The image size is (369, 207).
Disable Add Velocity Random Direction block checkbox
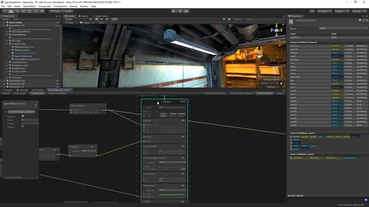pyautogui.click(x=183, y=158)
